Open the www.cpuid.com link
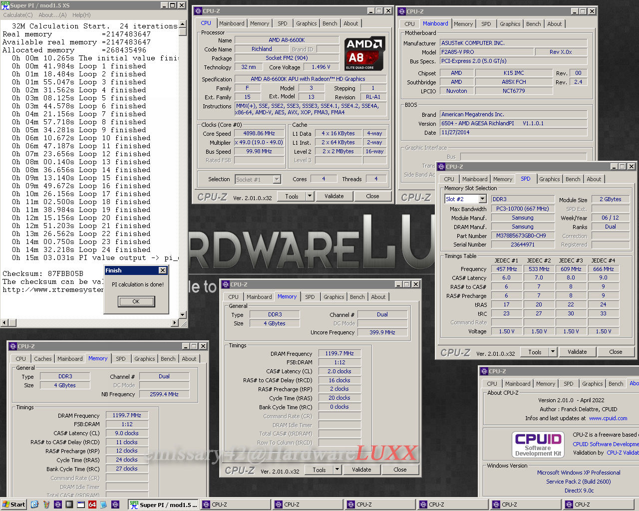Image resolution: width=639 pixels, height=511 pixels. tap(608, 418)
